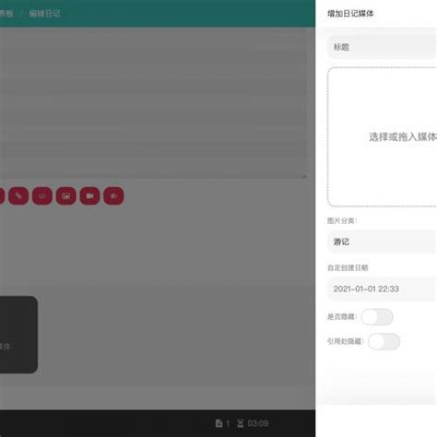This screenshot has width=437, height=437.
Task: Click the document count icon in the status bar
Action: coord(218,423)
